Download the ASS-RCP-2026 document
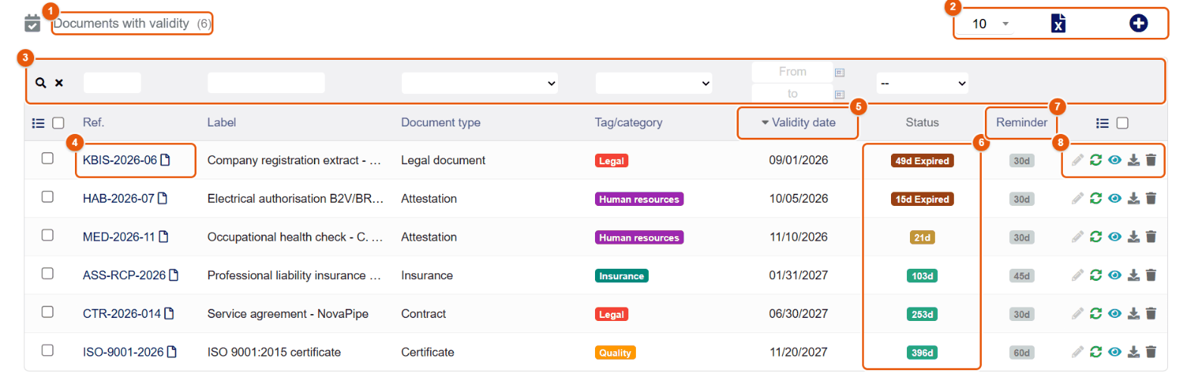The width and height of the screenshot is (1187, 377). pos(1133,276)
